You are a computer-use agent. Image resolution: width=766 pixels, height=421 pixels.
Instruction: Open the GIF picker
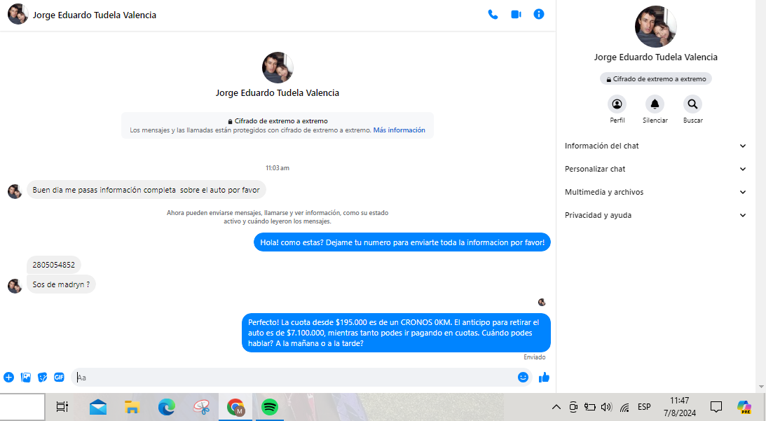pyautogui.click(x=60, y=377)
